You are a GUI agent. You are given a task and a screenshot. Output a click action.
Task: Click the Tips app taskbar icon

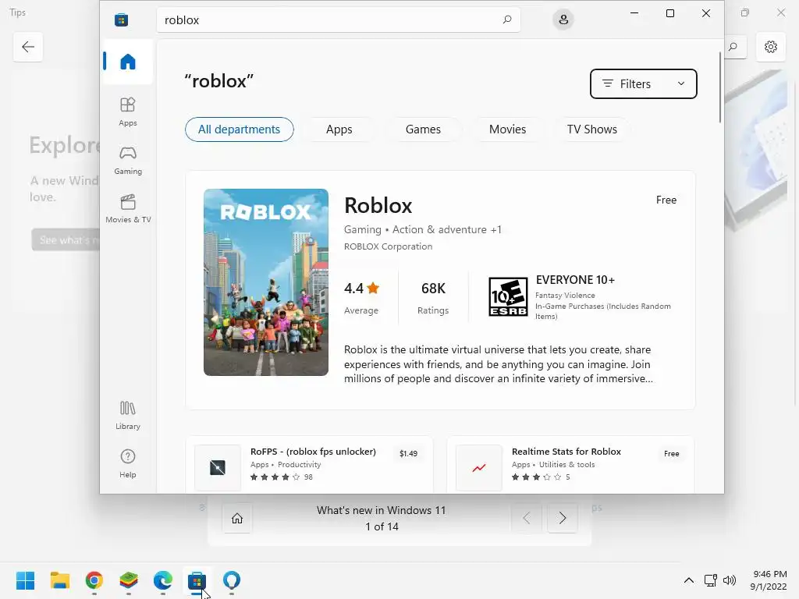[231, 580]
